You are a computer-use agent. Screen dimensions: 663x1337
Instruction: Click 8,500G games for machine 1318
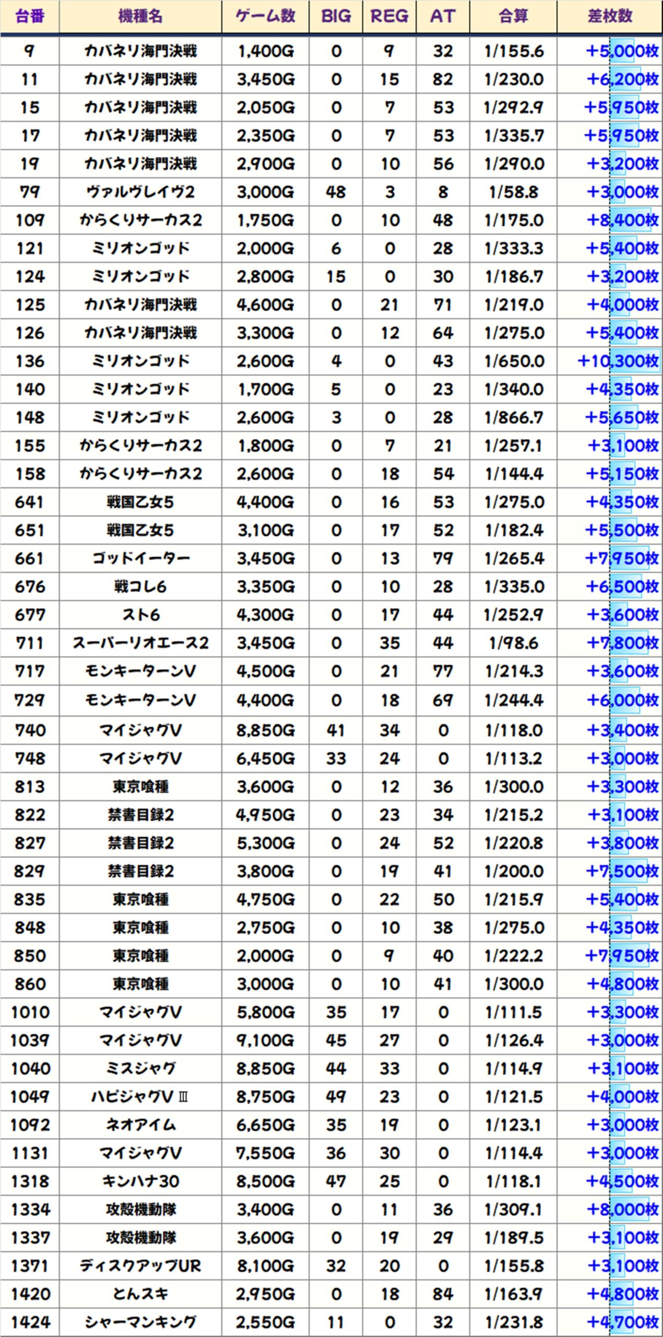[x=265, y=1181]
